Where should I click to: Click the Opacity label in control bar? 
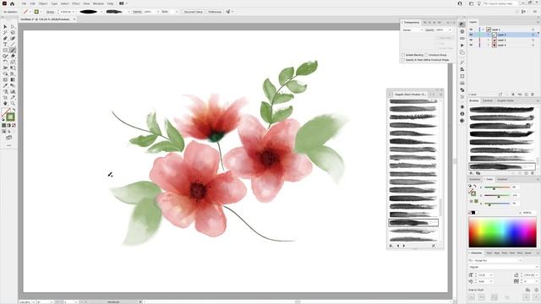(137, 12)
